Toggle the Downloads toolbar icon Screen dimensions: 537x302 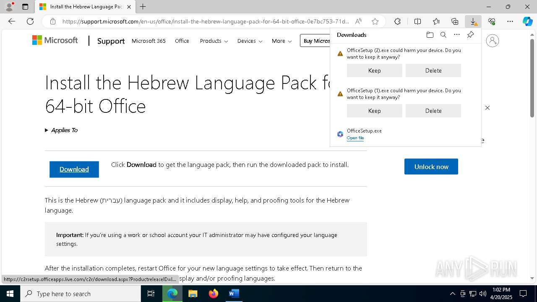pyautogui.click(x=473, y=21)
